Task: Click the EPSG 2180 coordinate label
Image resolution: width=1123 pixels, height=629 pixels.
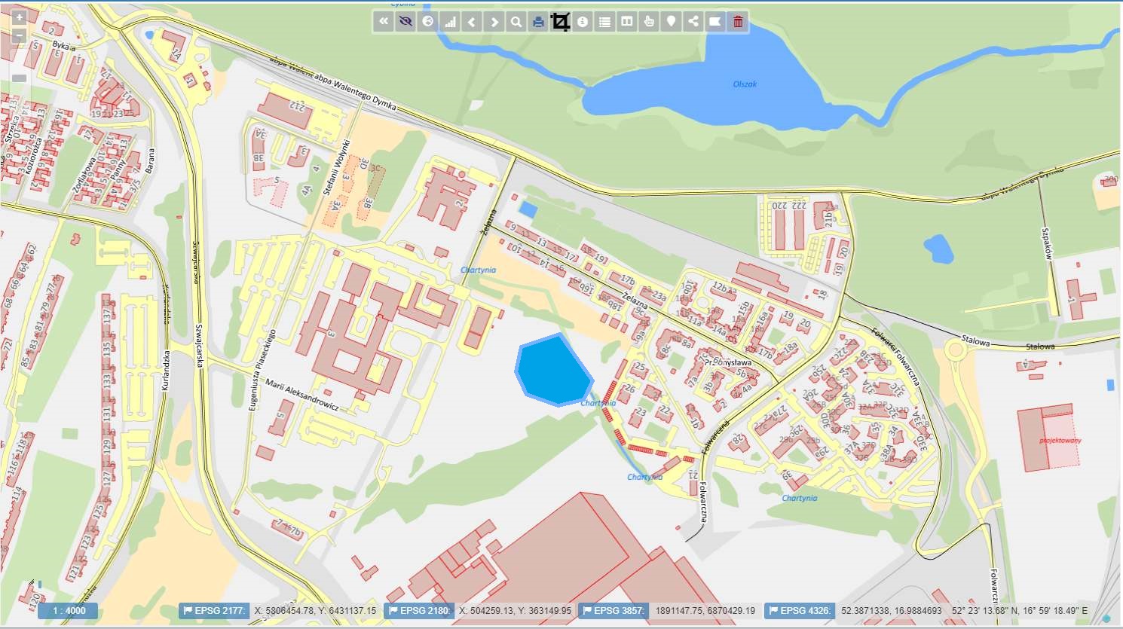Action: point(420,611)
